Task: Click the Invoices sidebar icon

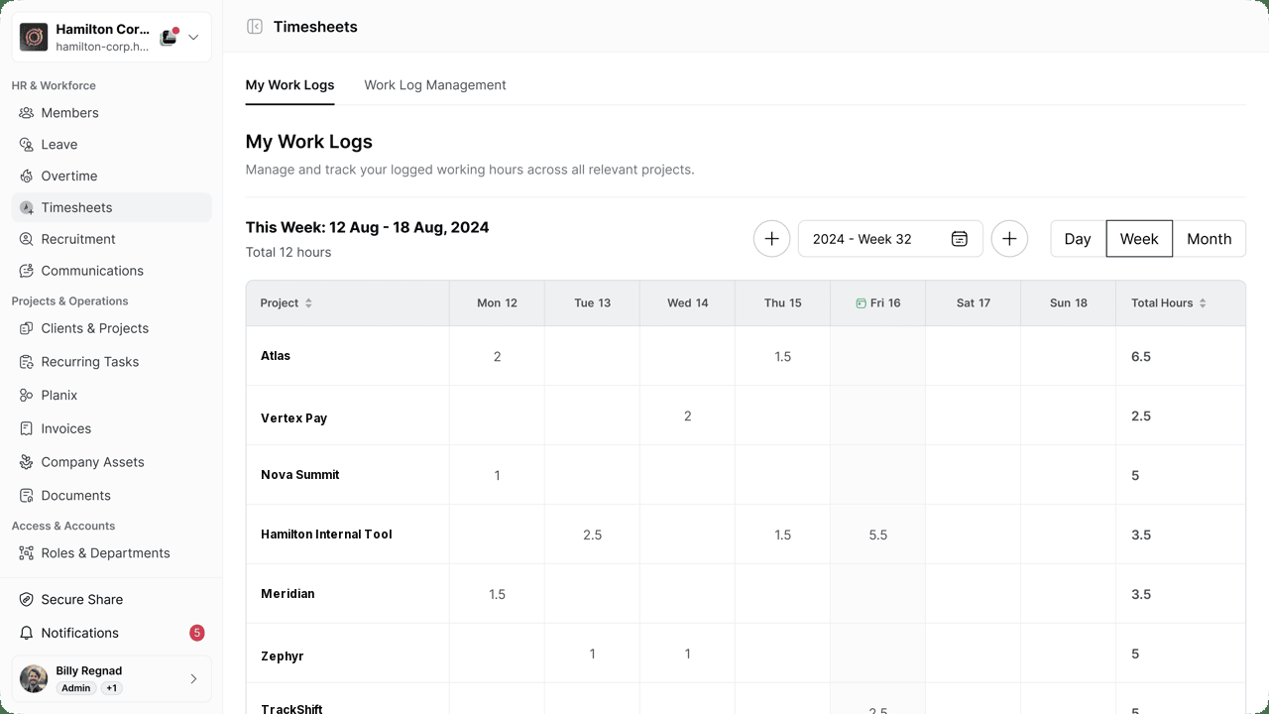Action: point(27,428)
